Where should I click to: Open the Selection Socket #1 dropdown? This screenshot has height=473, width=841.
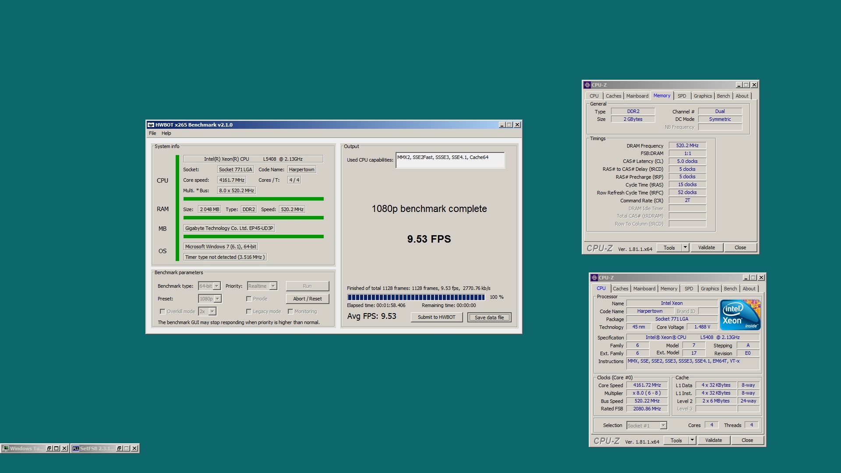tap(664, 426)
